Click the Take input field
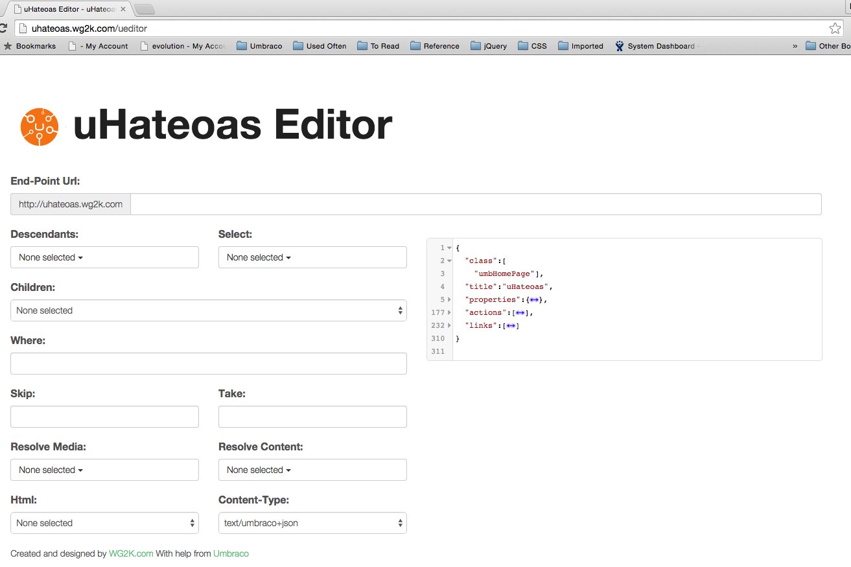Viewport: 851px width, 567px height. [x=312, y=417]
